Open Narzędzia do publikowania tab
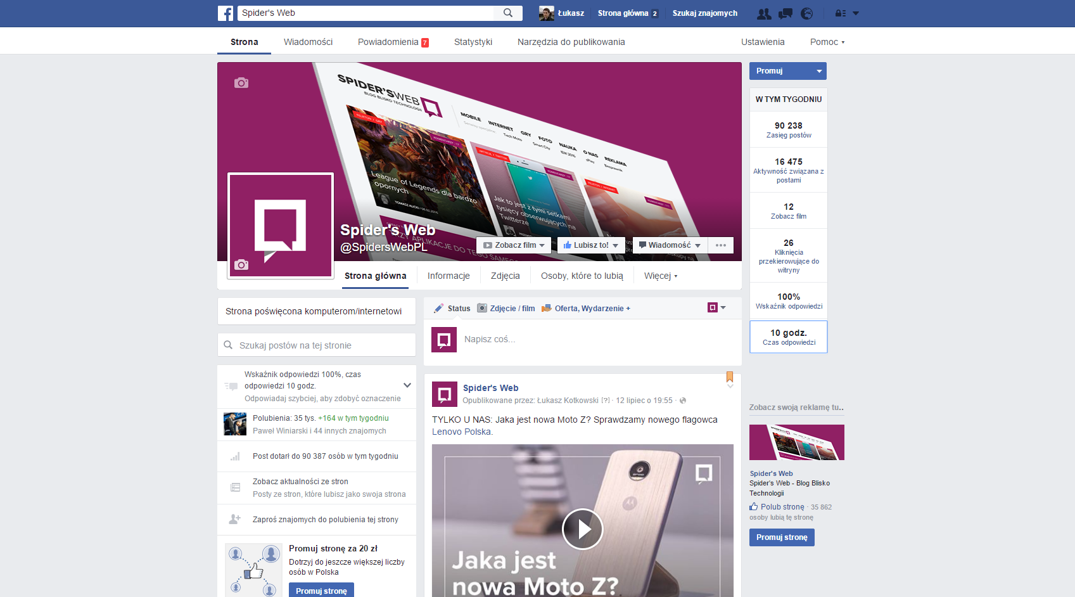This screenshot has height=597, width=1075. pos(571,42)
